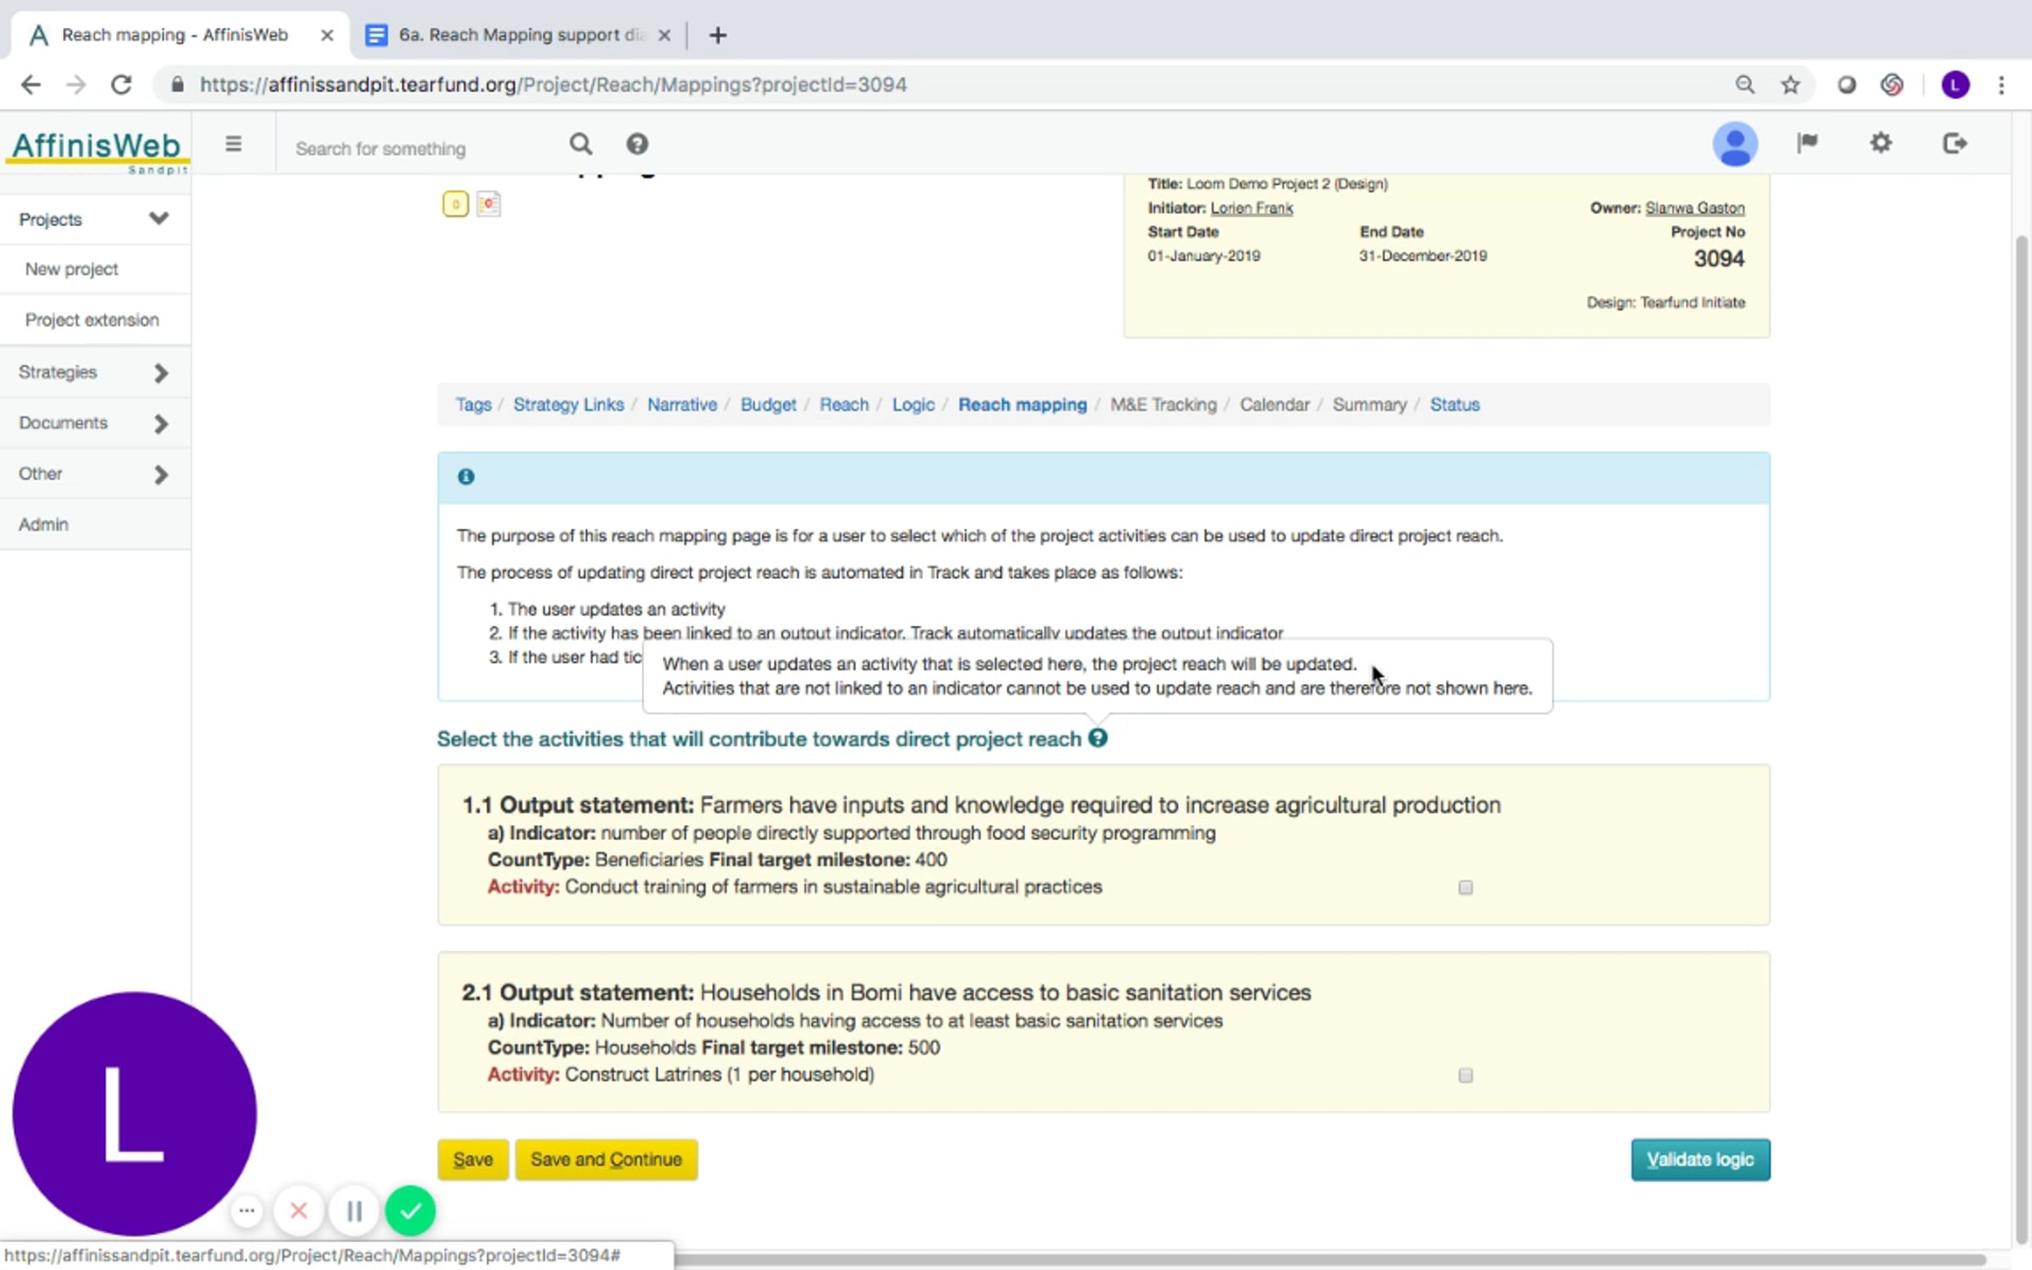This screenshot has width=2032, height=1270.
Task: Expand the Documents sidebar menu
Action: coord(95,422)
